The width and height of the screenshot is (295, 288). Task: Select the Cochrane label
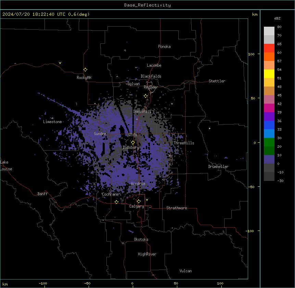click(110, 194)
